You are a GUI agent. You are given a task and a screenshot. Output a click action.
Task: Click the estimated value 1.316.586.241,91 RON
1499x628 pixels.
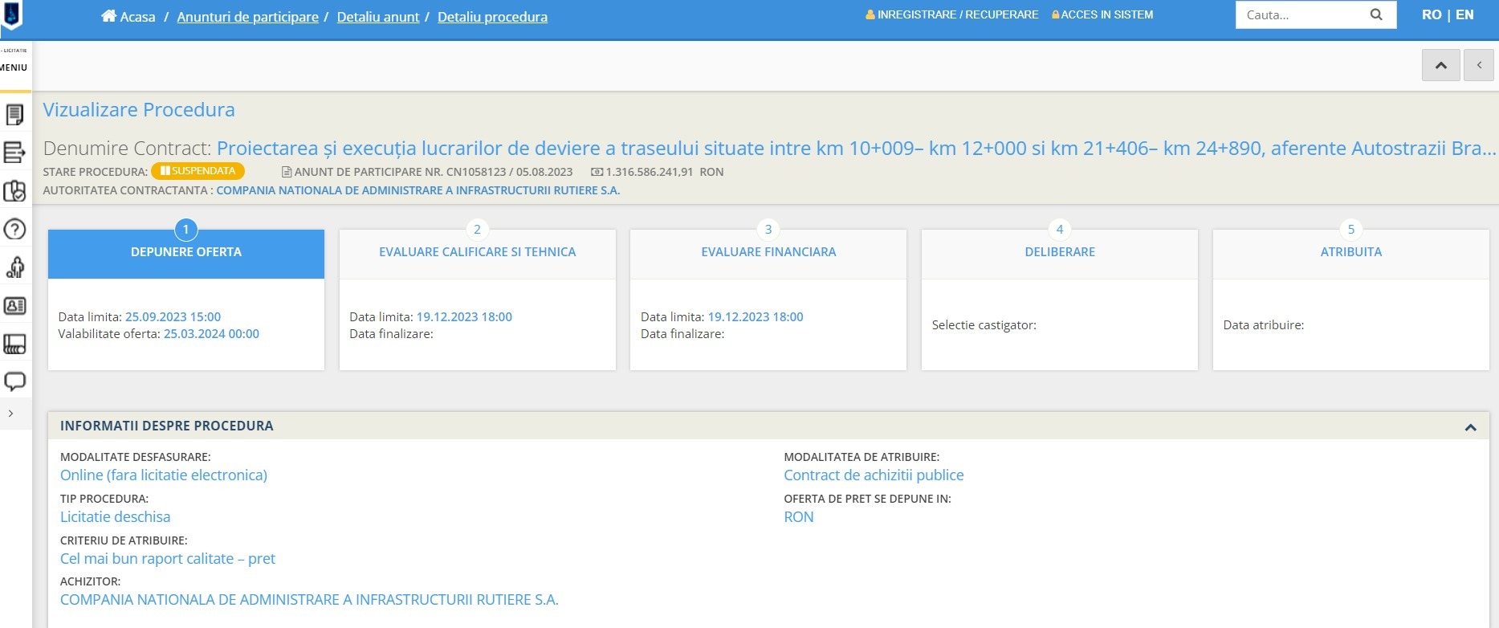[x=658, y=172]
